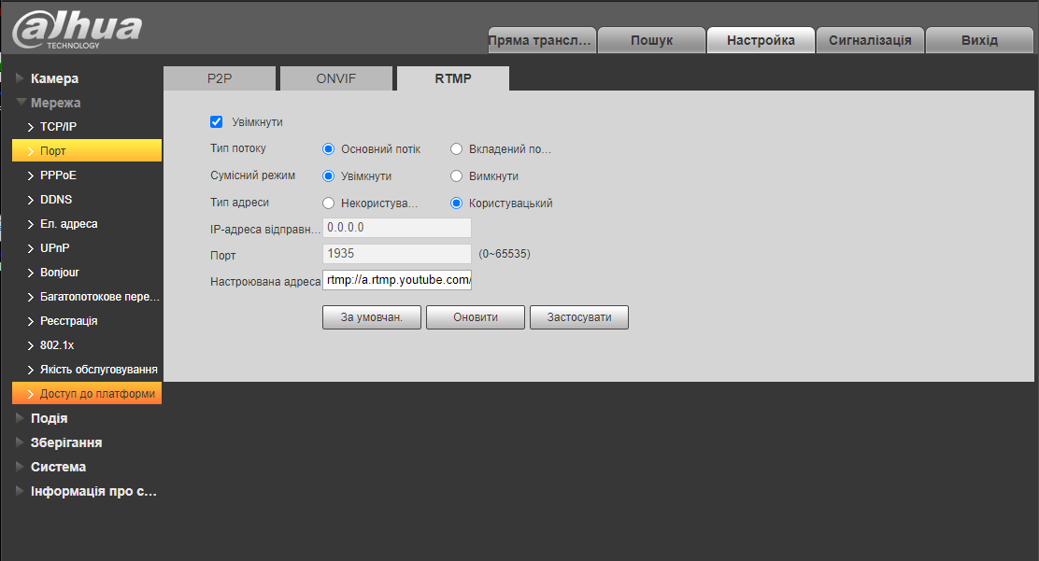Image resolution: width=1039 pixels, height=561 pixels.
Task: Collapse the Мережа section
Action: point(55,103)
